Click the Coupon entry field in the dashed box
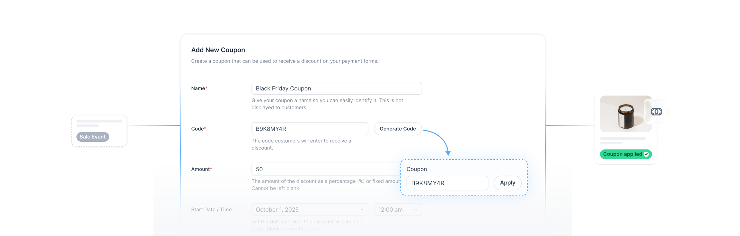Screen dimensions: 740x236 [x=447, y=183]
